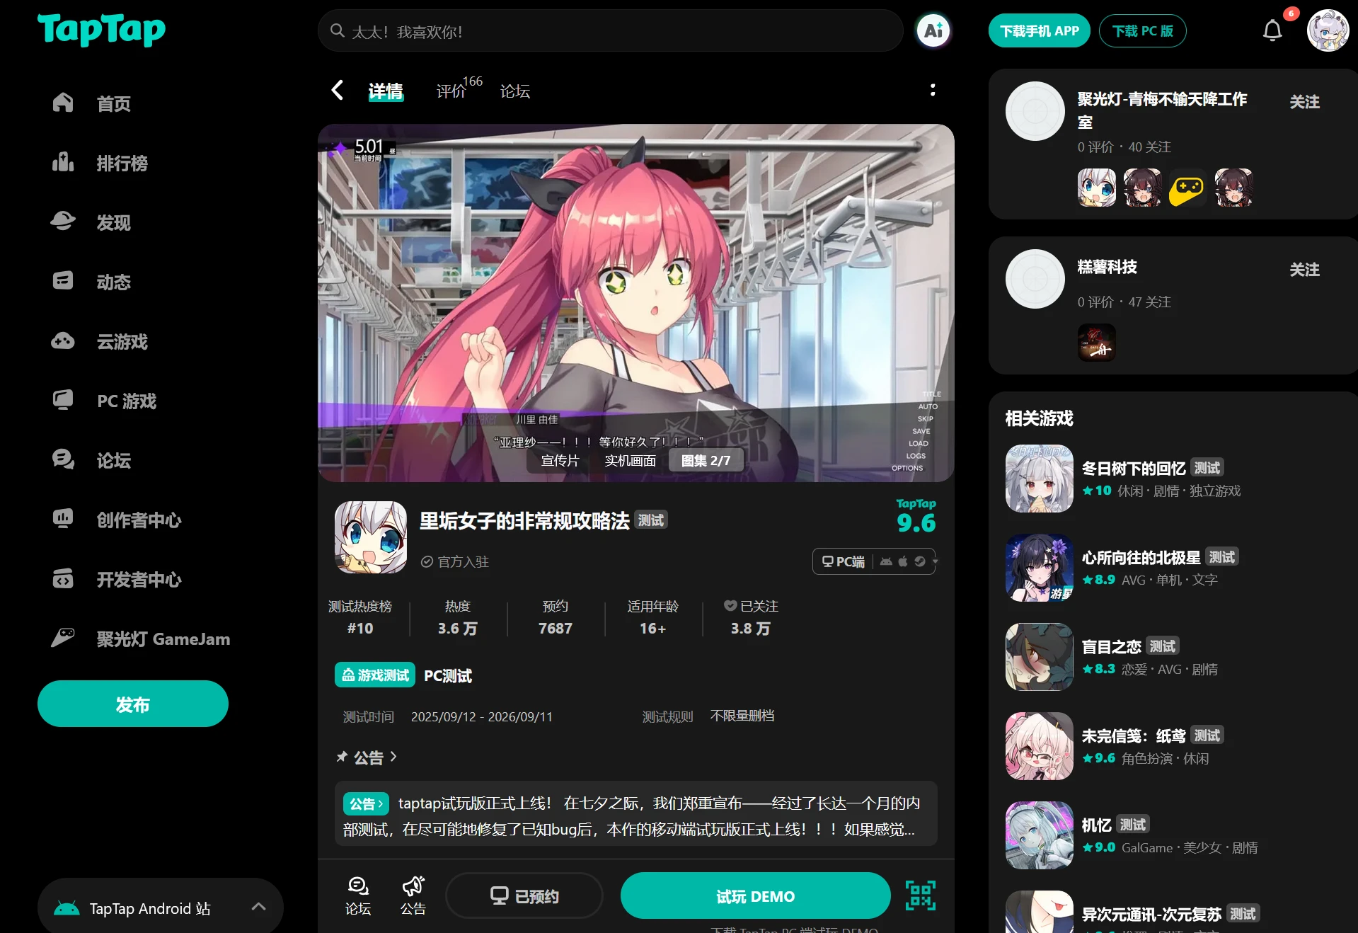Select the 实机画面 media tab

[631, 461]
